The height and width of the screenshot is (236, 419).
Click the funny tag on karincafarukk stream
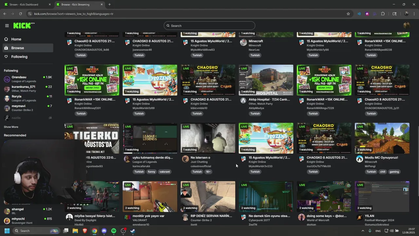tap(152, 172)
